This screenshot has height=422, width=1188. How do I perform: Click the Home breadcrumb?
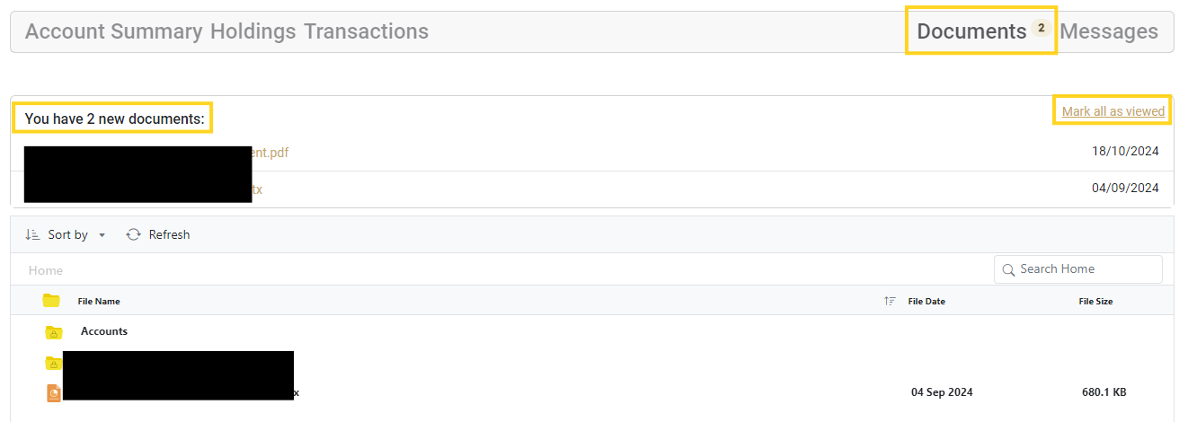(x=46, y=270)
